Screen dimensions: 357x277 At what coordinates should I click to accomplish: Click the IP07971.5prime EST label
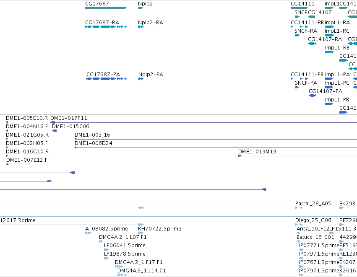[x=319, y=254]
